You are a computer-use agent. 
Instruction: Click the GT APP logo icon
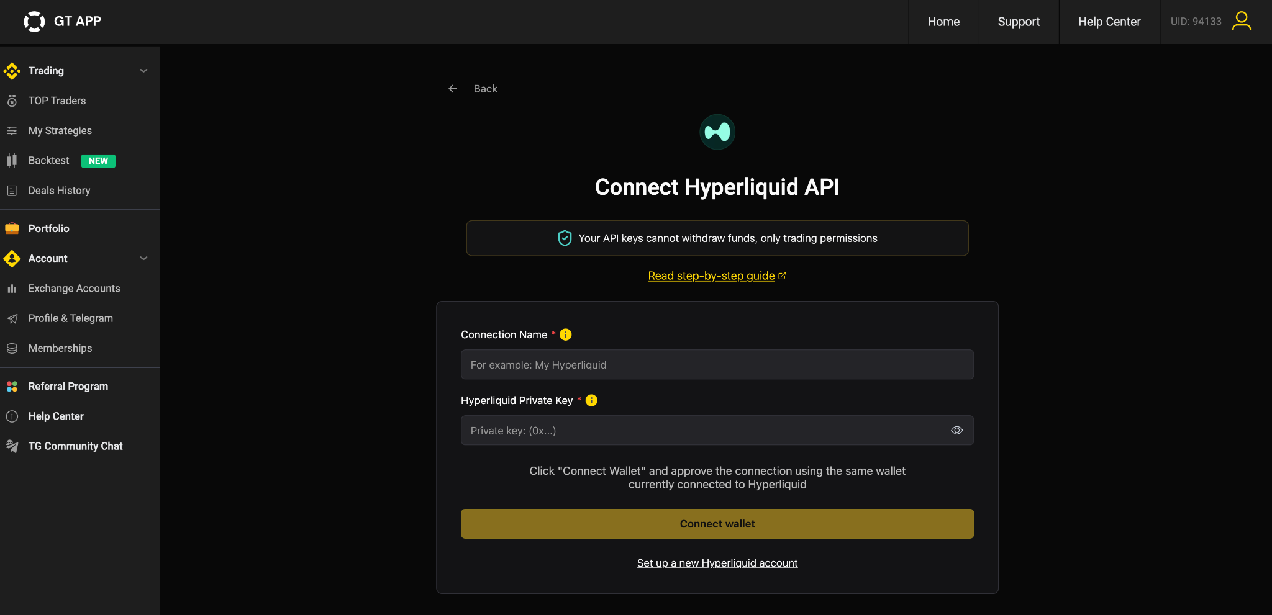pyautogui.click(x=34, y=22)
